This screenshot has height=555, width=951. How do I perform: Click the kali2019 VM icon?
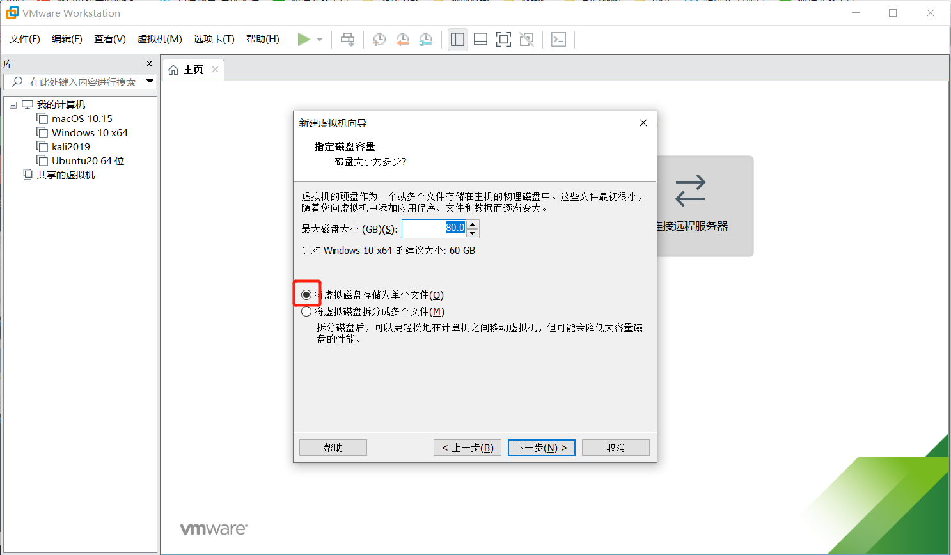(x=42, y=147)
